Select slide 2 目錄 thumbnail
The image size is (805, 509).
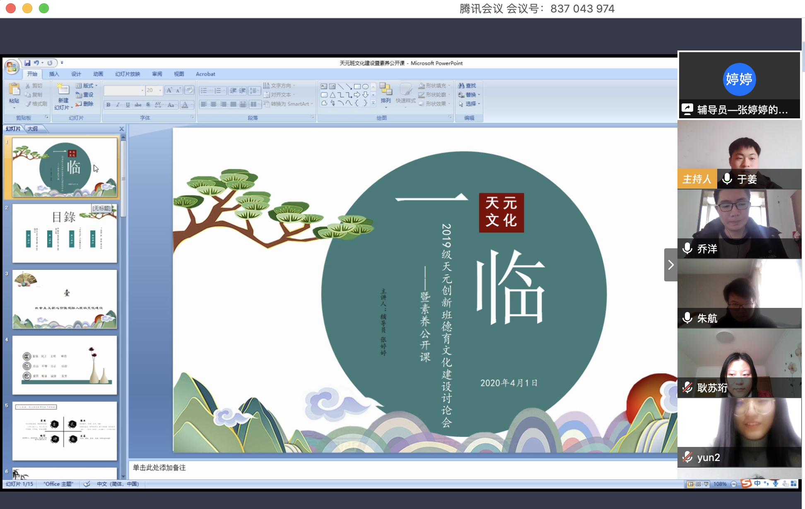[x=65, y=233]
